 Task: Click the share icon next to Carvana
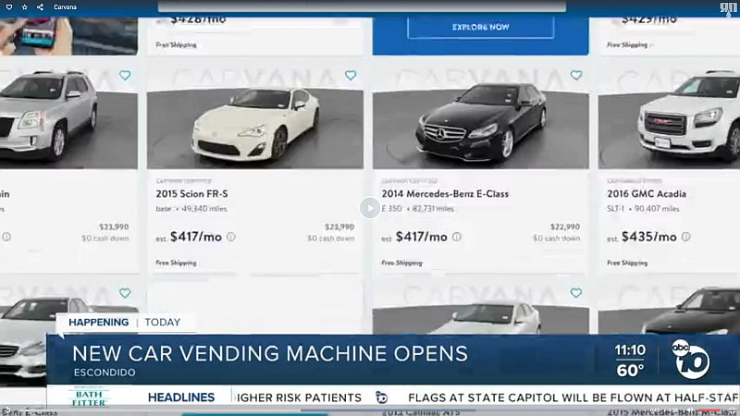40,7
